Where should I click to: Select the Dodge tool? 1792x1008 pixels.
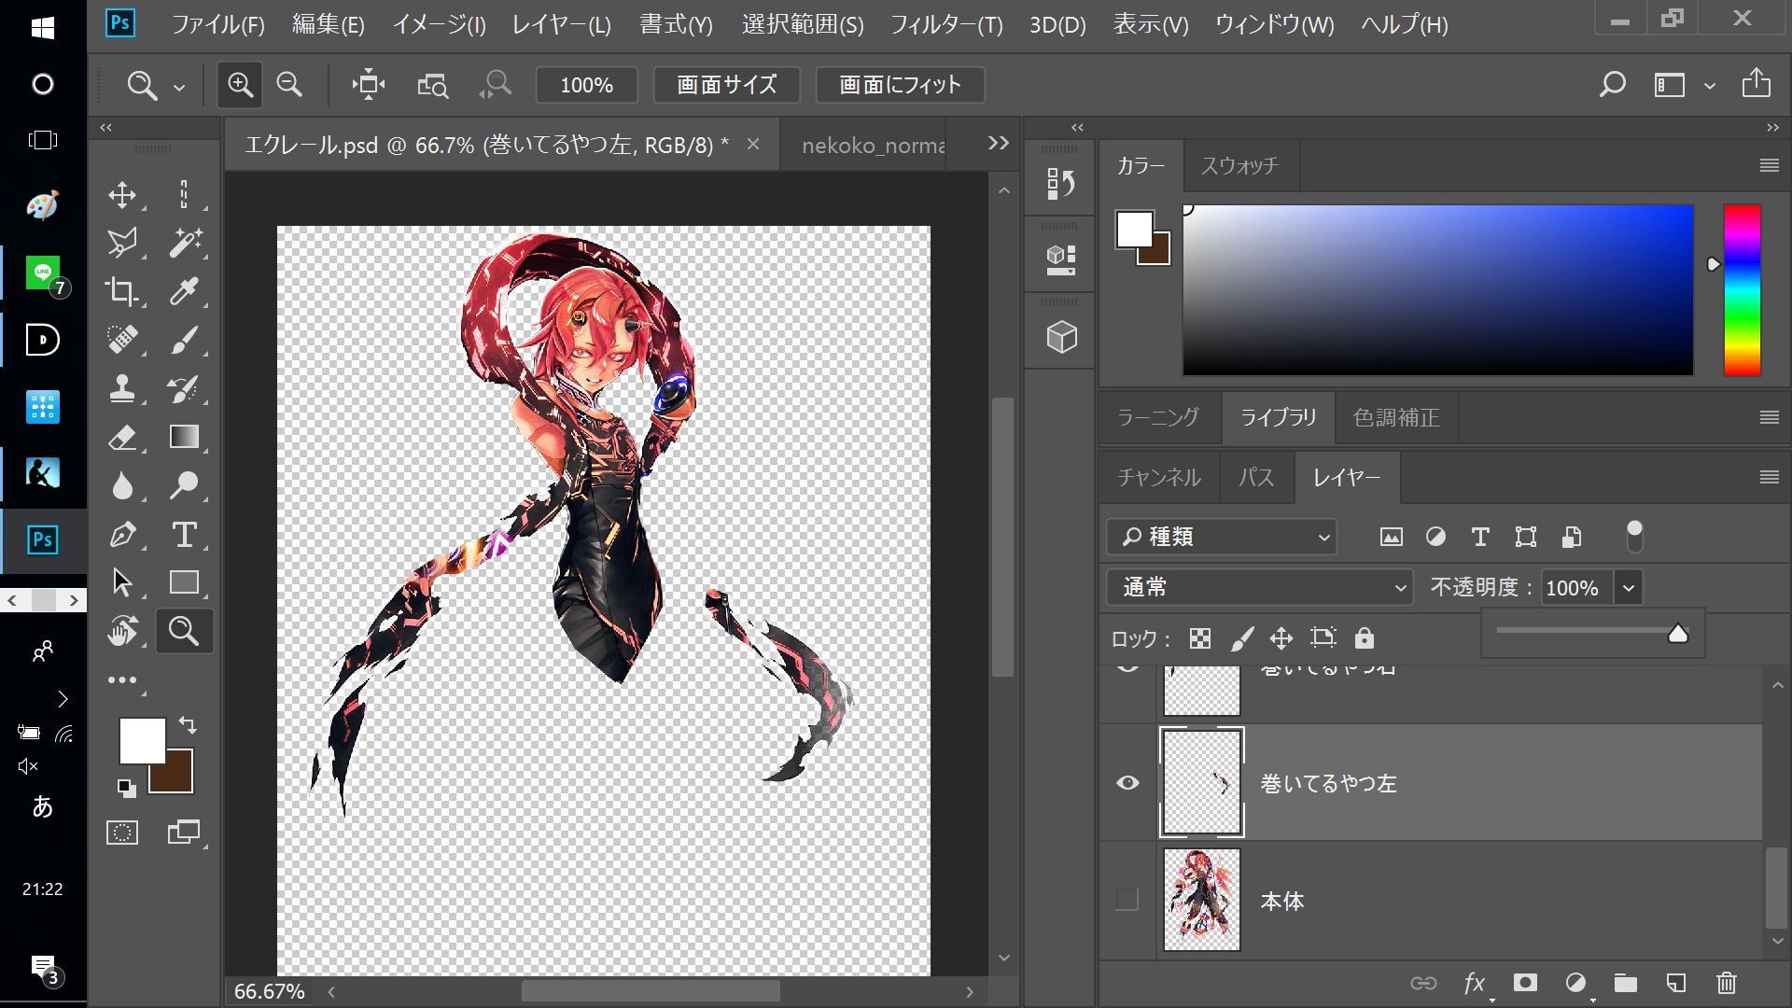click(184, 486)
